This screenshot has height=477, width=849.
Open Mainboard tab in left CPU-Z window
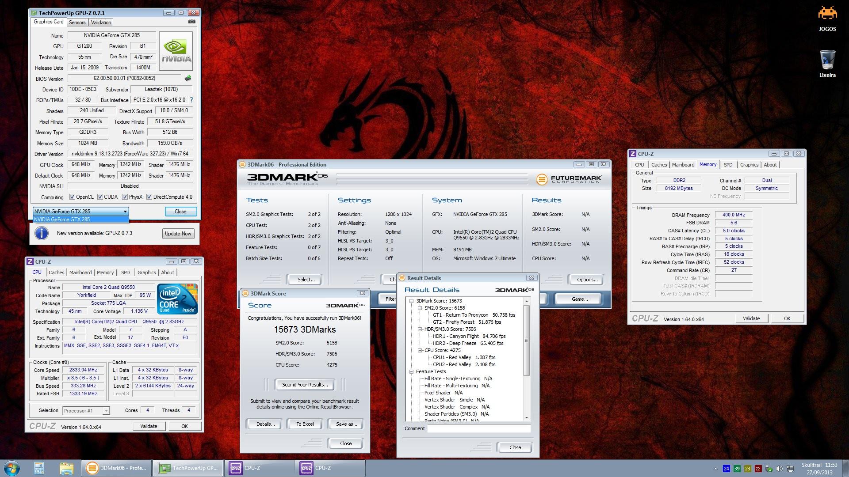tap(80, 273)
